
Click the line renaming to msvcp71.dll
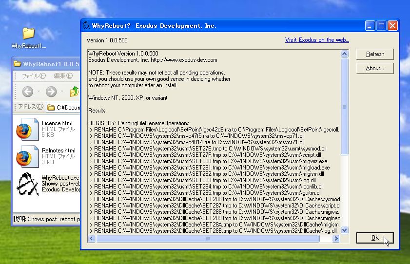[x=197, y=136]
